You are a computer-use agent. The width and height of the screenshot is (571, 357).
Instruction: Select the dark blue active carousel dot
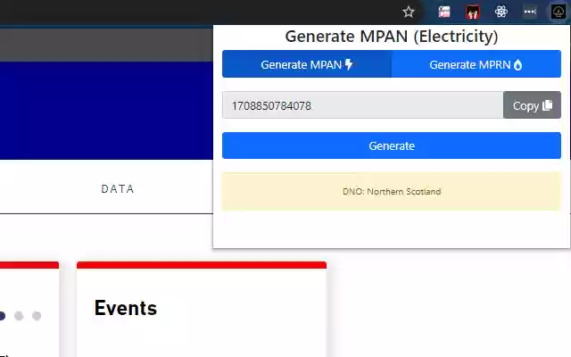click(x=2, y=316)
